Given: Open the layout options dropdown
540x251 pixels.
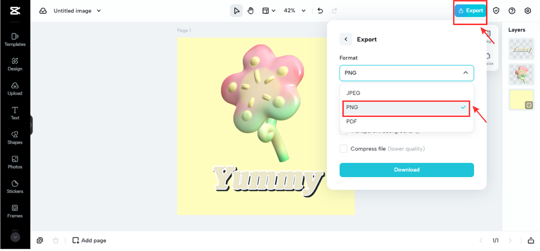Looking at the screenshot, I should (x=269, y=11).
